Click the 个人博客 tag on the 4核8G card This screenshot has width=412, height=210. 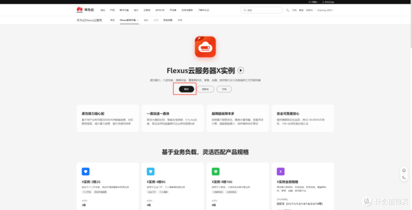pos(163,192)
